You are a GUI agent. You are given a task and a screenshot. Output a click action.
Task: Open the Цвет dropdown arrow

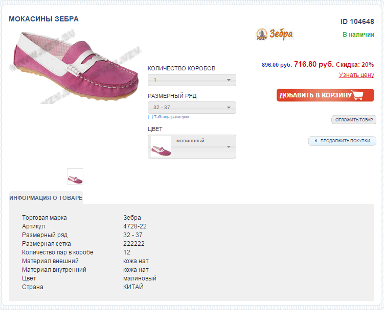pos(229,146)
